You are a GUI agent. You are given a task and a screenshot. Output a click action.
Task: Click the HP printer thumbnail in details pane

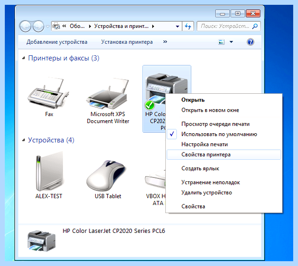coord(41,241)
